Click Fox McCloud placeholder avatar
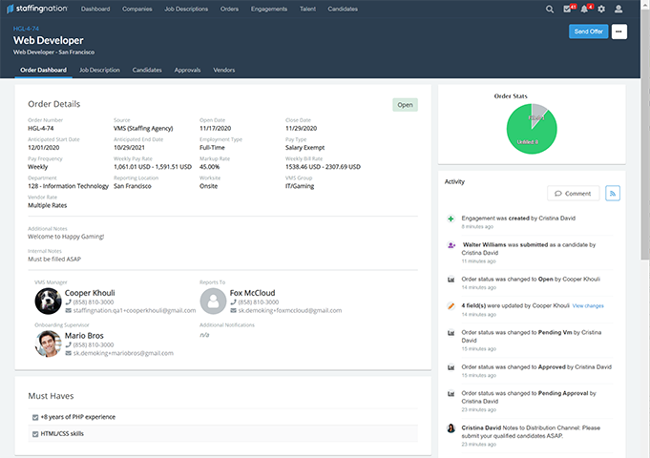650x458 pixels. pos(213,302)
